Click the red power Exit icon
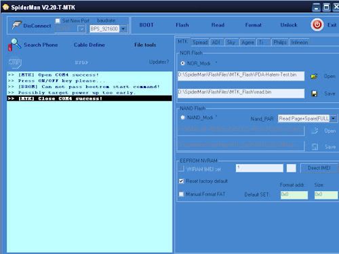The height and width of the screenshot is (254, 339). coord(317,24)
